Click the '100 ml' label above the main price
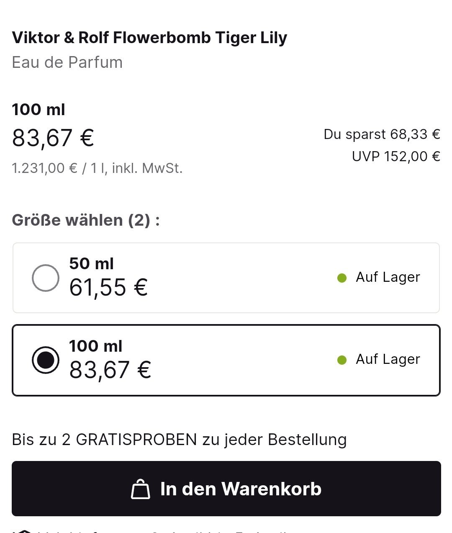This screenshot has width=452, height=533. pos(39,110)
